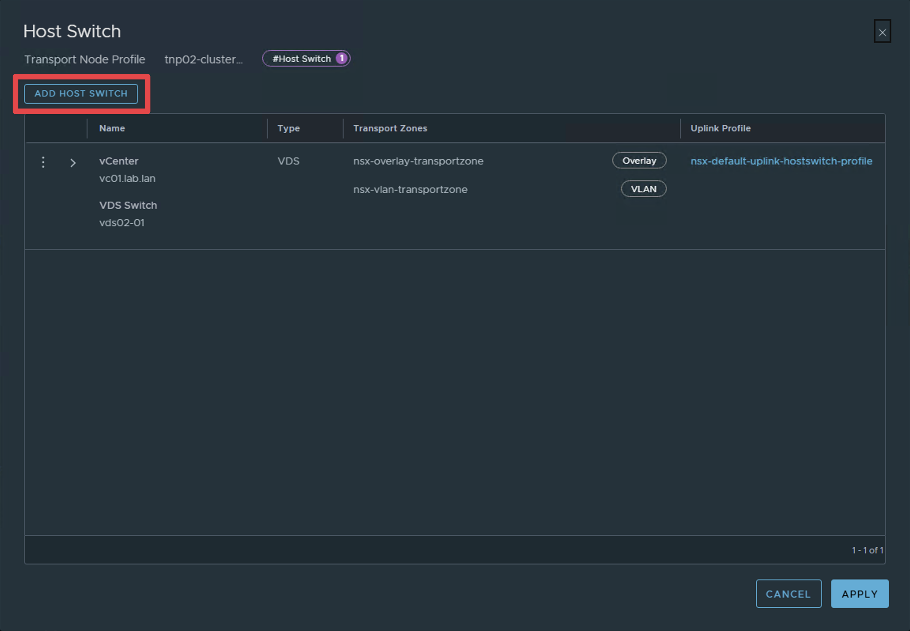910x631 pixels.
Task: Click the Host Switch counter badge showing 1
Action: click(341, 58)
